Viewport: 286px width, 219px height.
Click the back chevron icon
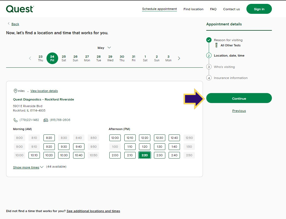[9, 23]
